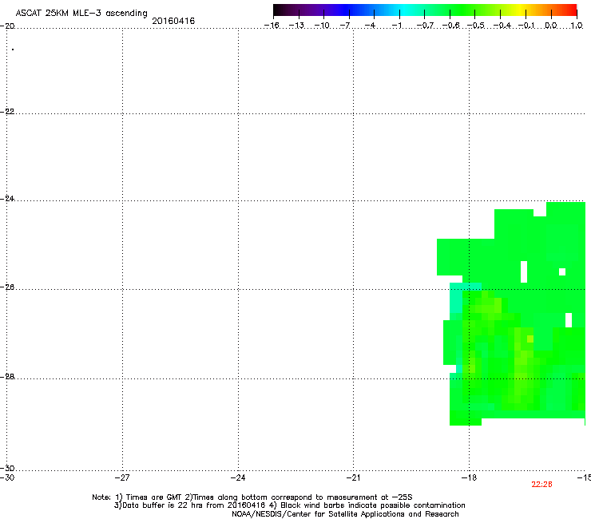Image resolution: width=591 pixels, height=519 pixels.
Task: Pick the red end of color bar
Action: click(x=571, y=10)
